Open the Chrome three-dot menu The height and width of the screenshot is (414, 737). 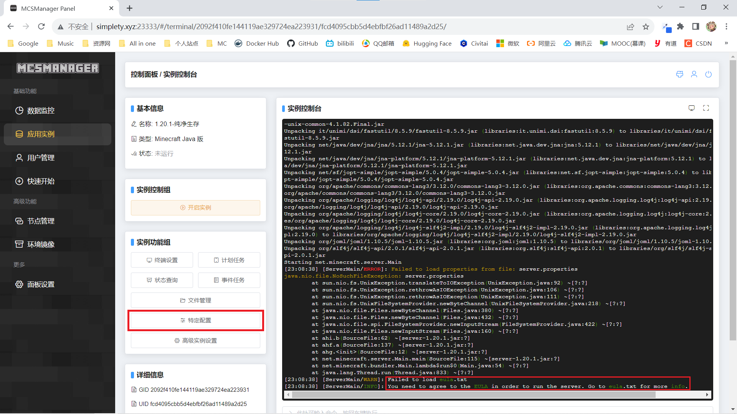point(726,26)
